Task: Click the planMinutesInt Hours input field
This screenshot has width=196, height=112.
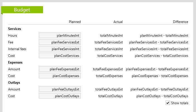Action: point(60,35)
